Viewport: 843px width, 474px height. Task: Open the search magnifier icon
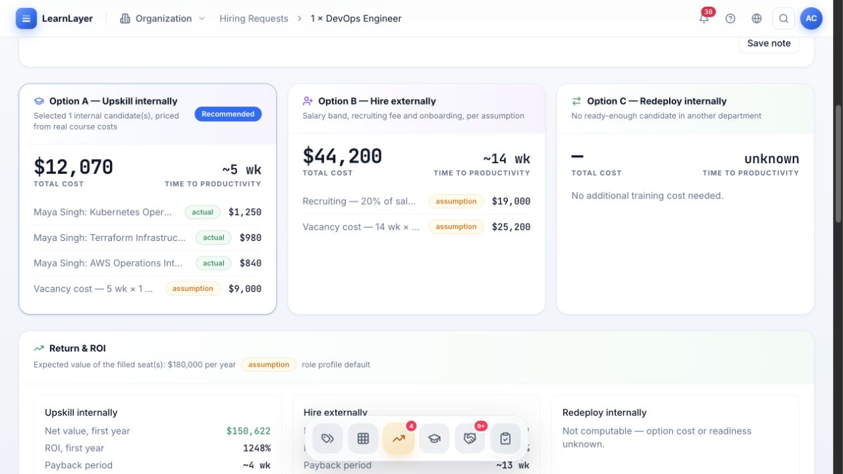[x=784, y=19]
